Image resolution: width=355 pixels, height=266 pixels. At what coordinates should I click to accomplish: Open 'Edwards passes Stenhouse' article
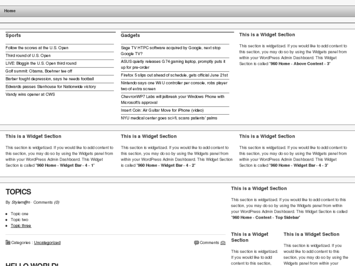click(x=51, y=87)
